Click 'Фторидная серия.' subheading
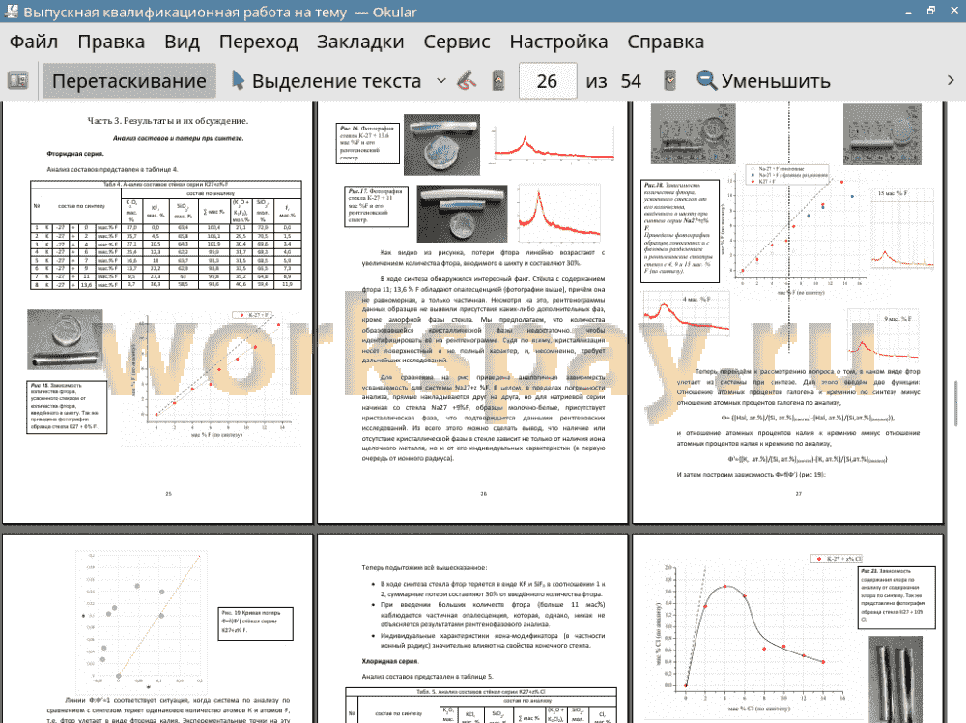The width and height of the screenshot is (966, 723). pyautogui.click(x=75, y=154)
